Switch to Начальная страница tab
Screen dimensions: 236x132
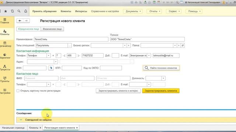(x=13, y=128)
